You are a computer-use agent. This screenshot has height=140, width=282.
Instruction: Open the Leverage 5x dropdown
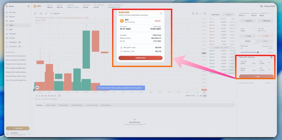coord(265,30)
